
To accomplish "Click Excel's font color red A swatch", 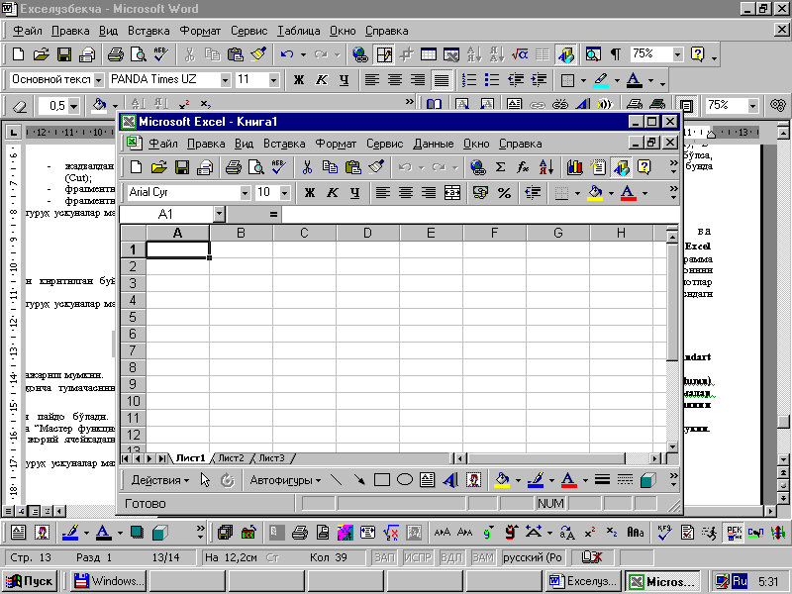I will 628,192.
